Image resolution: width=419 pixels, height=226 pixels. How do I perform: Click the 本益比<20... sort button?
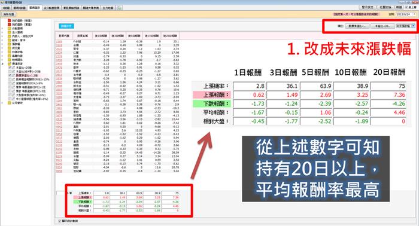click(x=382, y=26)
